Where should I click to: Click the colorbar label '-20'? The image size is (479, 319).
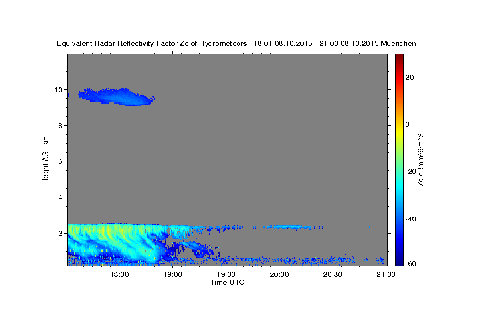click(410, 172)
